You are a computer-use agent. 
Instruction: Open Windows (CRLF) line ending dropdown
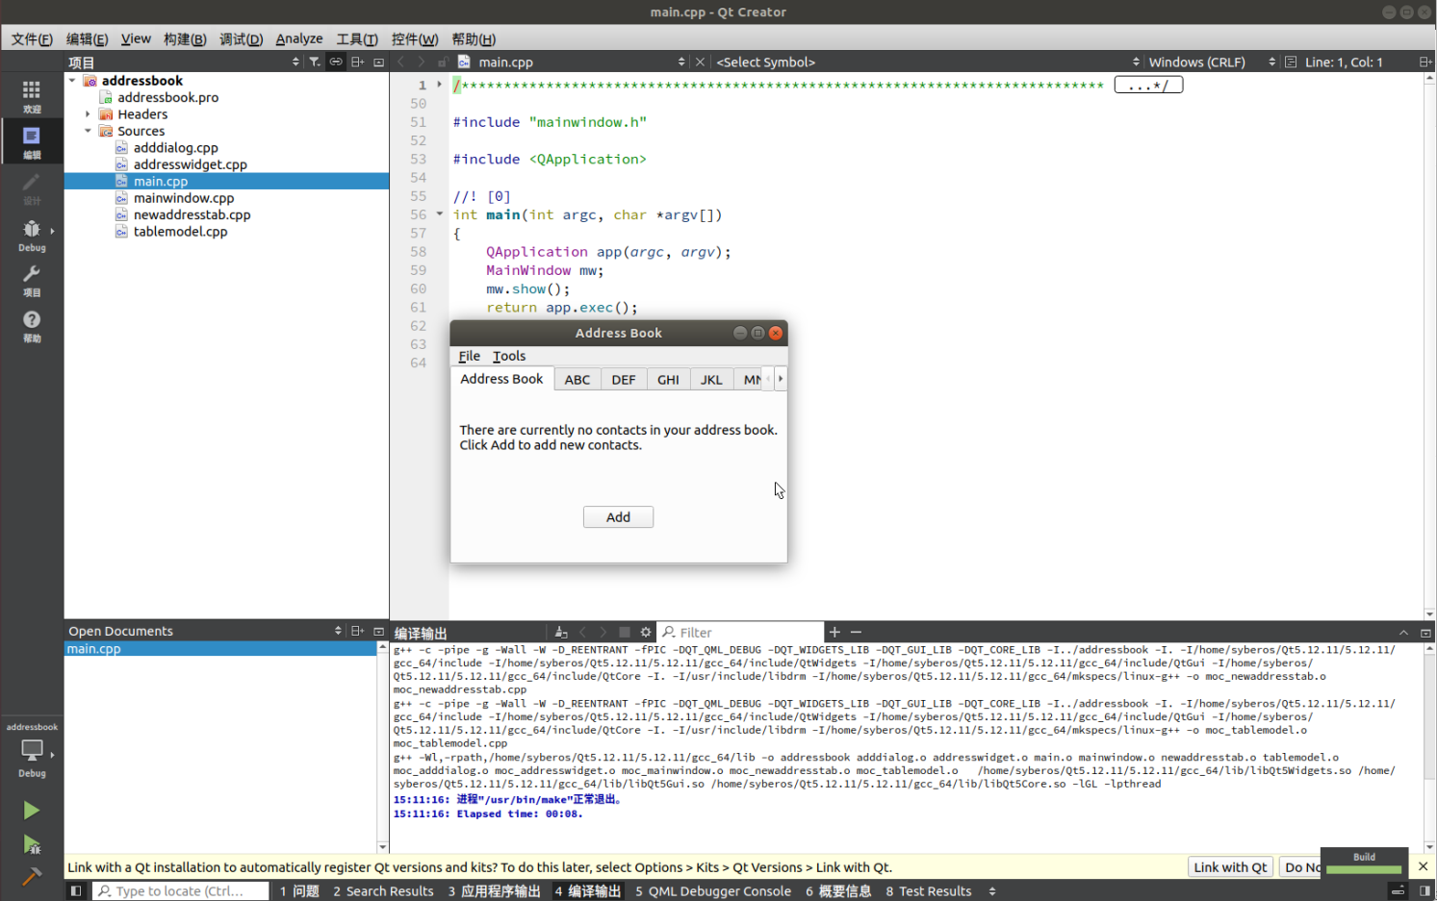(x=1211, y=62)
